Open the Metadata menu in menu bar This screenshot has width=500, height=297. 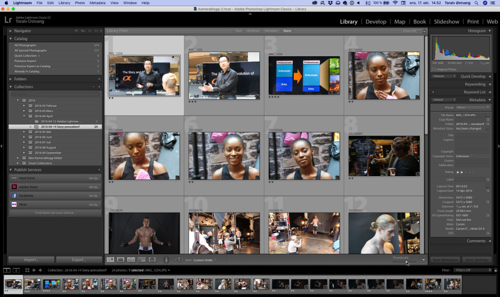tap(97, 3)
